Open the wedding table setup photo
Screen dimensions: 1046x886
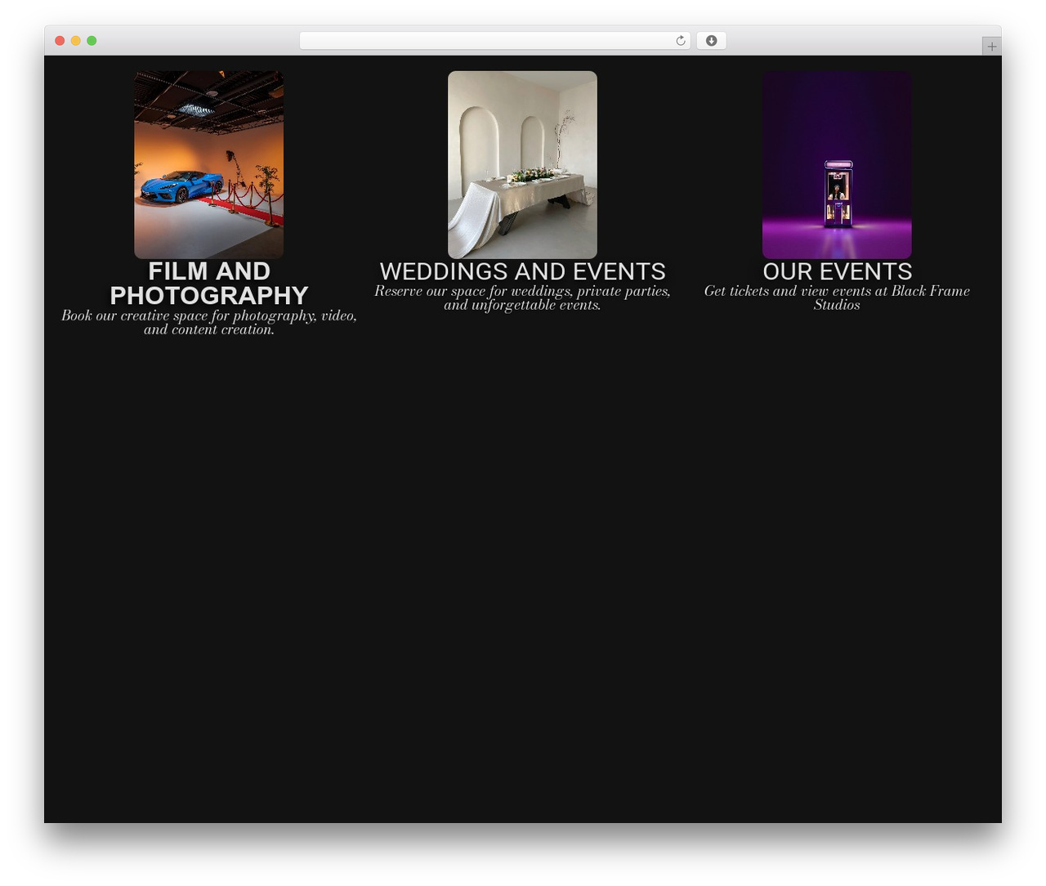click(522, 165)
